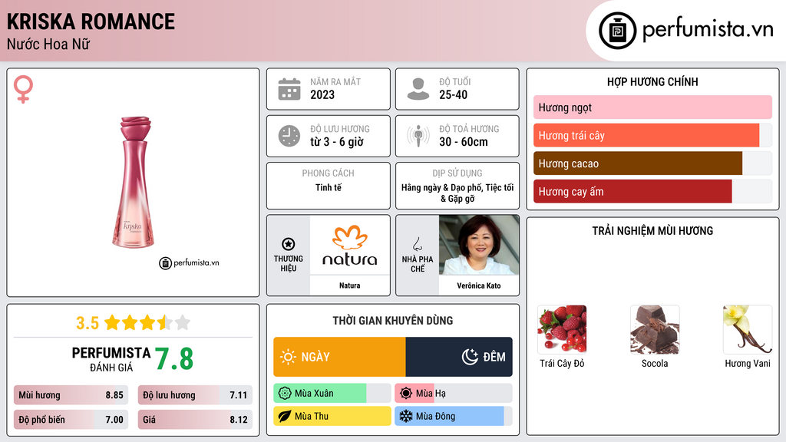Click the sillage value 30 - 60cm

click(x=464, y=142)
